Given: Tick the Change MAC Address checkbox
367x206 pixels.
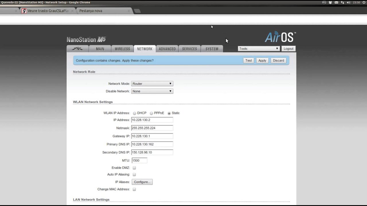Looking at the screenshot, I should click(x=134, y=189).
